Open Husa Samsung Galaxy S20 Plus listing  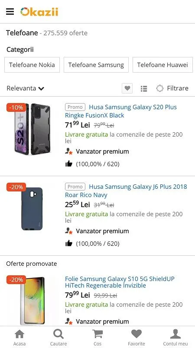[x=121, y=111]
